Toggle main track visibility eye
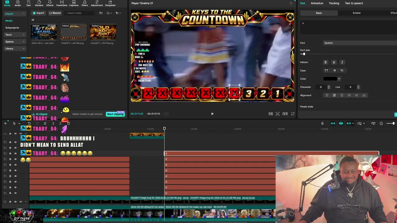 click(16, 202)
